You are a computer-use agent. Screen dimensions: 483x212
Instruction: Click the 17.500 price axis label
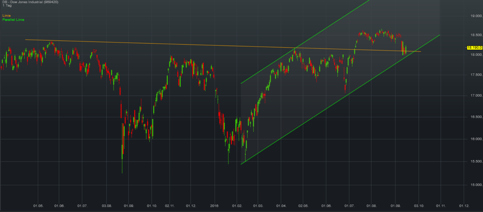[x=476, y=75]
